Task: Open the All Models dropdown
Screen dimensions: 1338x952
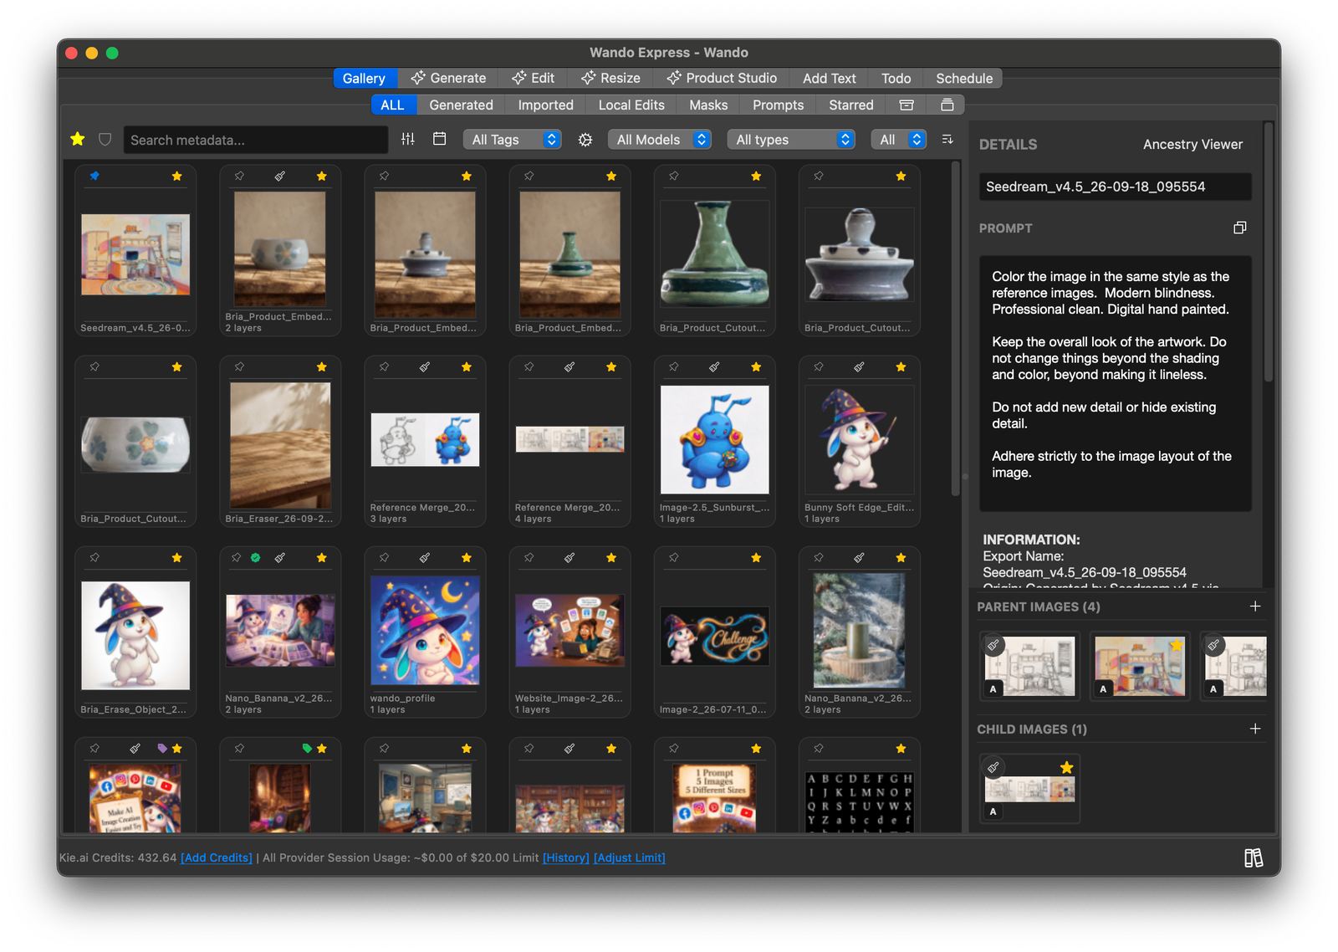Action: tap(660, 140)
